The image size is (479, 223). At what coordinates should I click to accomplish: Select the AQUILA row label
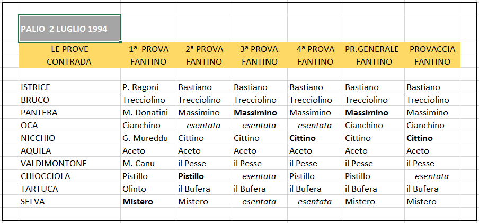pos(69,150)
